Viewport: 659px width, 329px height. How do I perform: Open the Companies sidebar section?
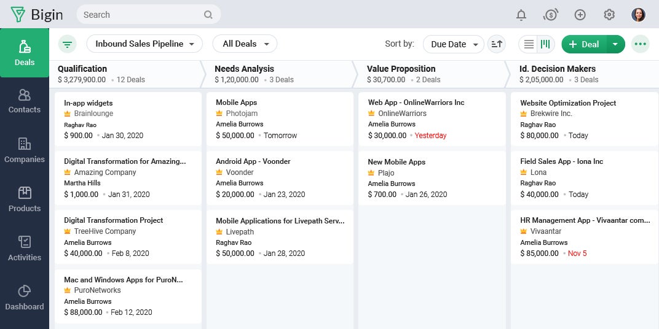tap(25, 150)
